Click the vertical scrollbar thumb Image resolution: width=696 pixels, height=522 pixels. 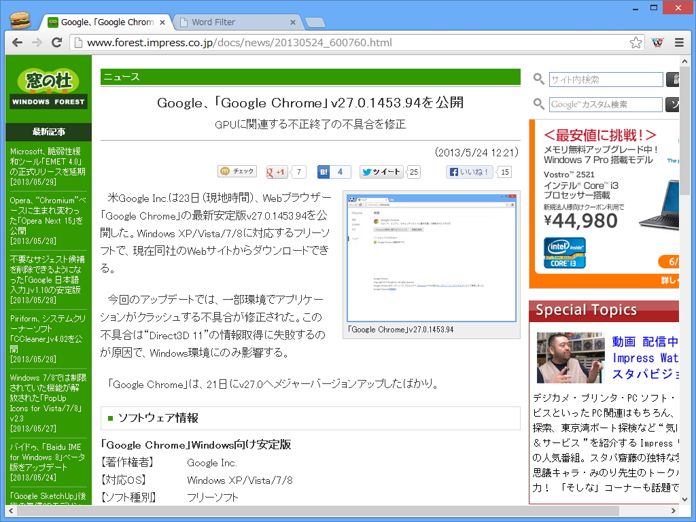tap(685, 131)
